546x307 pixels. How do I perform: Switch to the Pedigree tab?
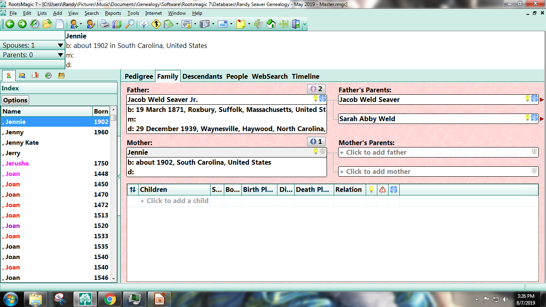pyautogui.click(x=139, y=76)
